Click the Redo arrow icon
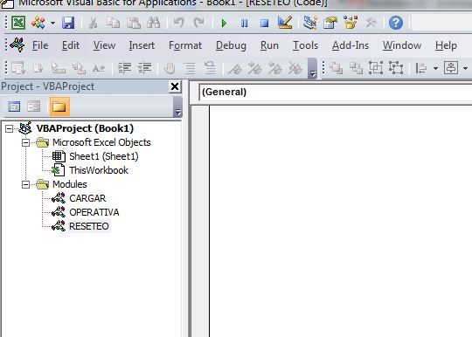Viewport: 472px width, 337px height. 198,23
